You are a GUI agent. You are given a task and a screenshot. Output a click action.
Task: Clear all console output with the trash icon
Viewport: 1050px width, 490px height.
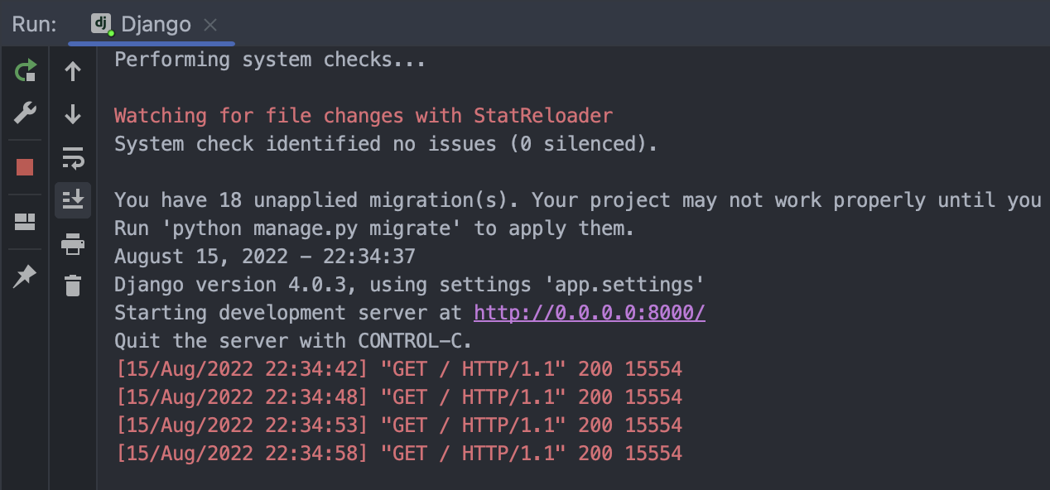click(73, 286)
